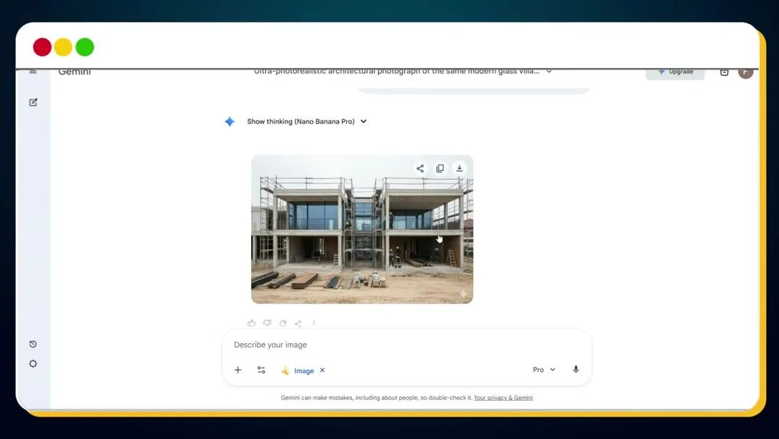779x439 pixels.
Task: Open the tools sliders icon in prompt box
Action: 261,370
